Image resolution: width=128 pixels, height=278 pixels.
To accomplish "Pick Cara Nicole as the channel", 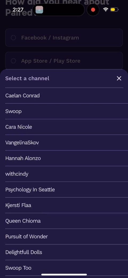I will (64, 127).
